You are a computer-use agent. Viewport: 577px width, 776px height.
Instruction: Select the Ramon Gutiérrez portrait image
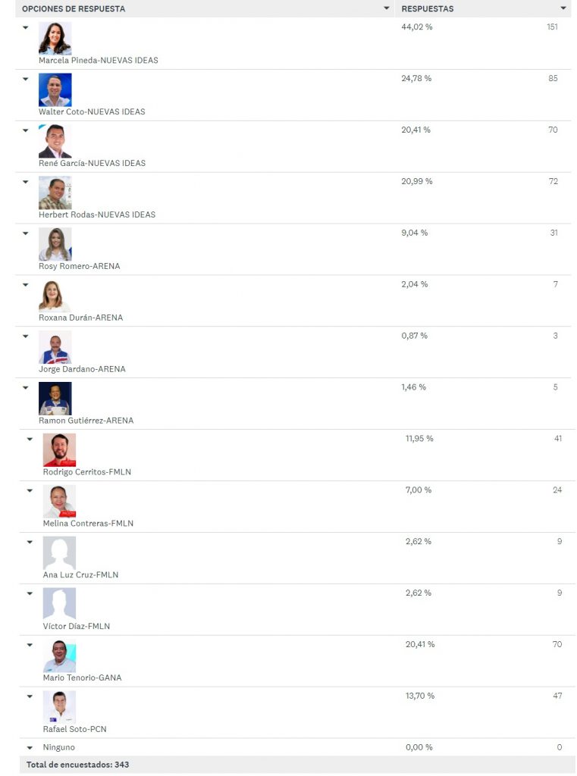tap(55, 399)
